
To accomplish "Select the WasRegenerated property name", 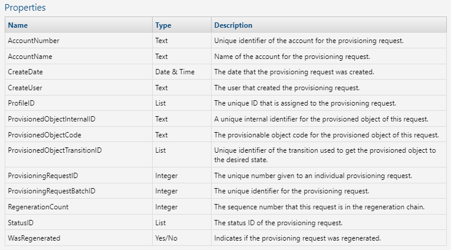I will point(34,238).
